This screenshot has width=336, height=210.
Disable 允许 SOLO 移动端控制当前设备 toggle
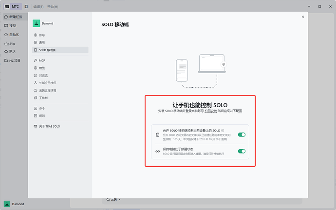pos(242,134)
